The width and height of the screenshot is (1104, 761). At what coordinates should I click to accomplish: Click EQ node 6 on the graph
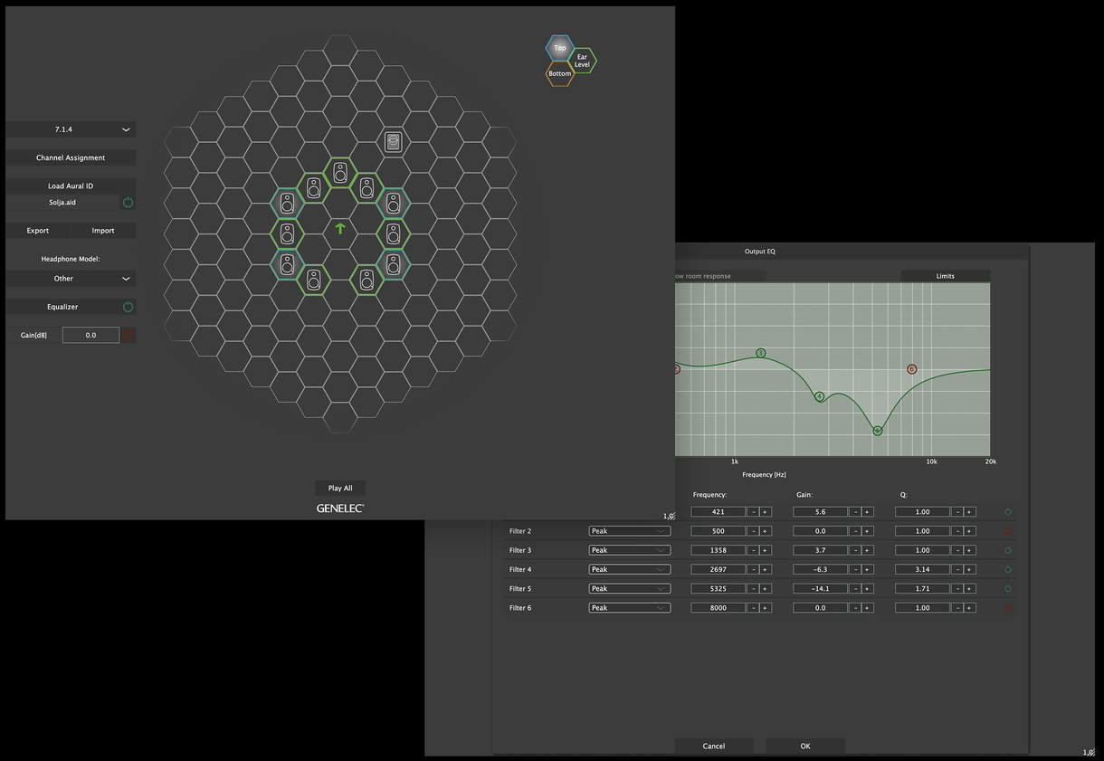pos(911,369)
